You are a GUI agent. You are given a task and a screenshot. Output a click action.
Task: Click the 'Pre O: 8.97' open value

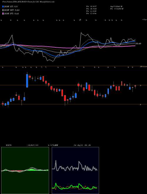91,6
